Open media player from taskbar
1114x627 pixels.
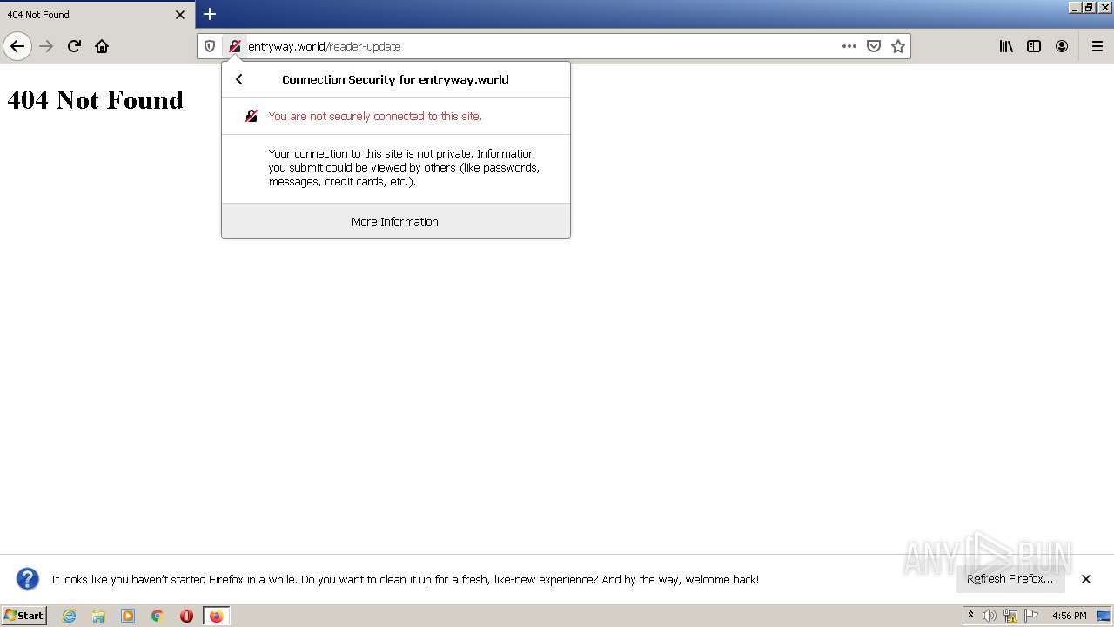point(128,616)
